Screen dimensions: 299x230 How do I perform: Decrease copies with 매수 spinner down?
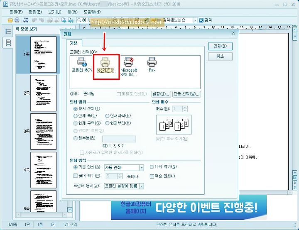pos(185,110)
